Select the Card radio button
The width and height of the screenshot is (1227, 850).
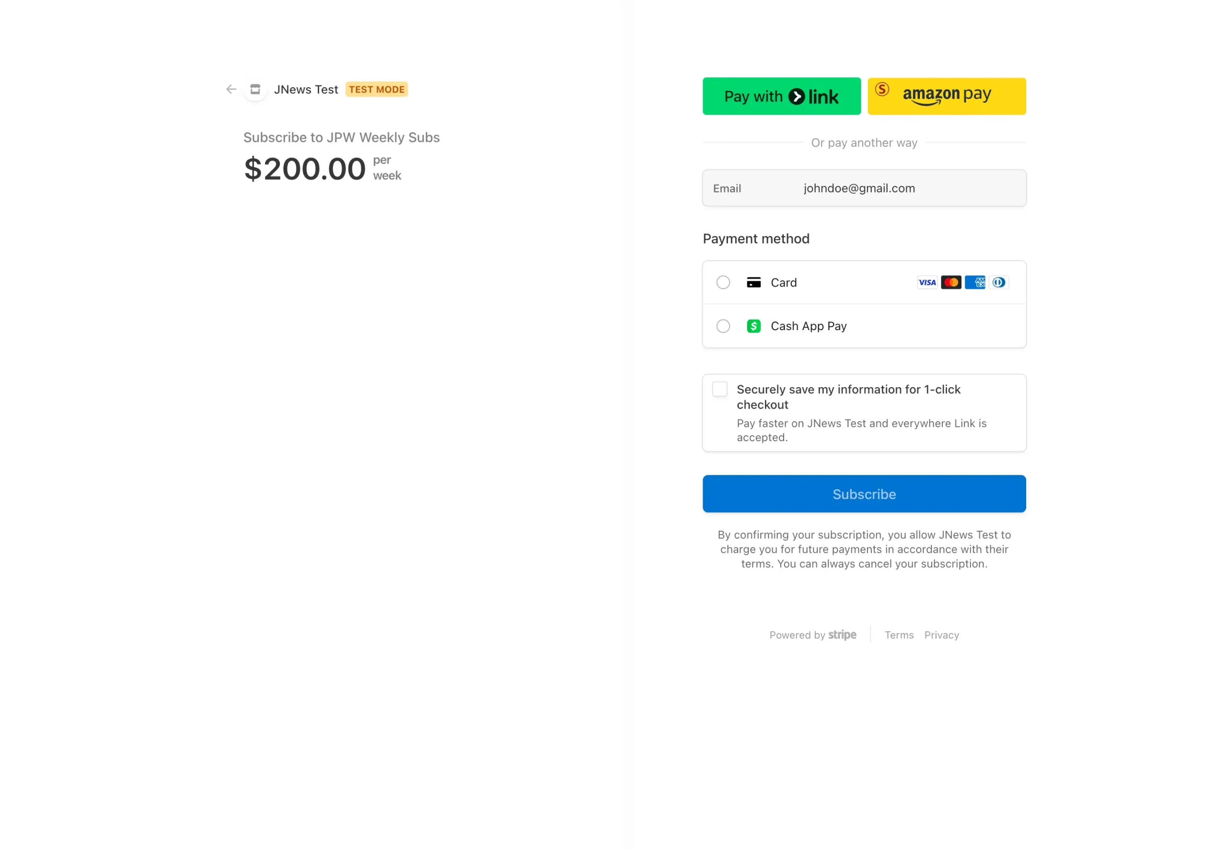tap(723, 282)
